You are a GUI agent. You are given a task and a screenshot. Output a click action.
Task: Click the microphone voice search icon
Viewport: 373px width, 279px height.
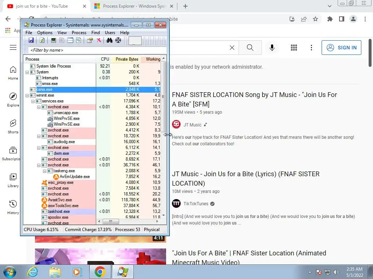[272, 48]
